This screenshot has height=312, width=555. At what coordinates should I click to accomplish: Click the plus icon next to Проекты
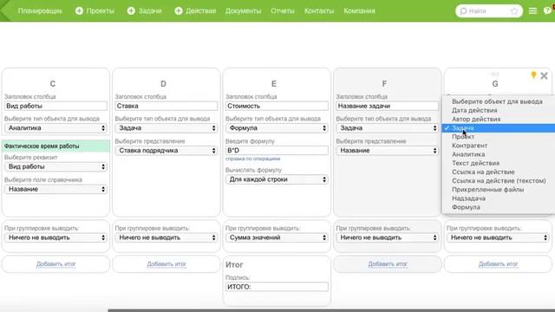tap(79, 11)
